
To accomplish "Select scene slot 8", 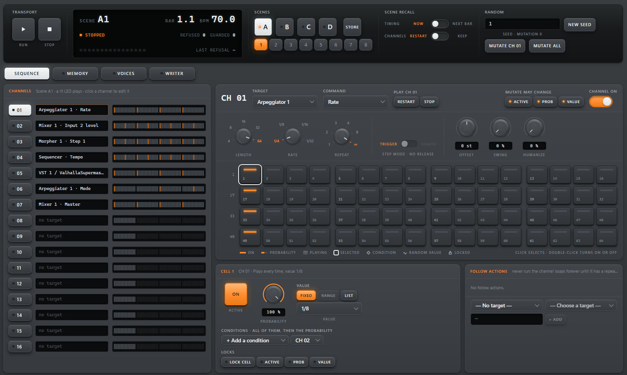I will (x=366, y=45).
